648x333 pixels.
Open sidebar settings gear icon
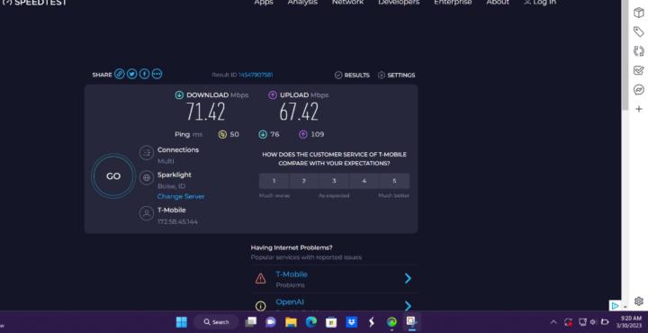638,301
